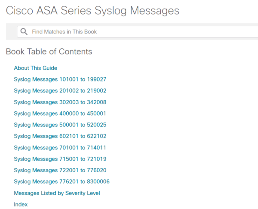
Task: Jump to the chapter ending at message 8300006
Action: [61, 182]
